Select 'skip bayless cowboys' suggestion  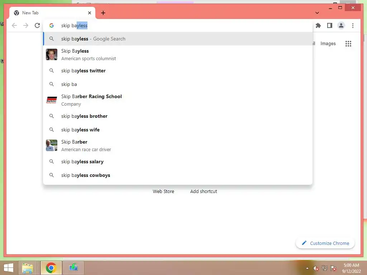[178, 175]
